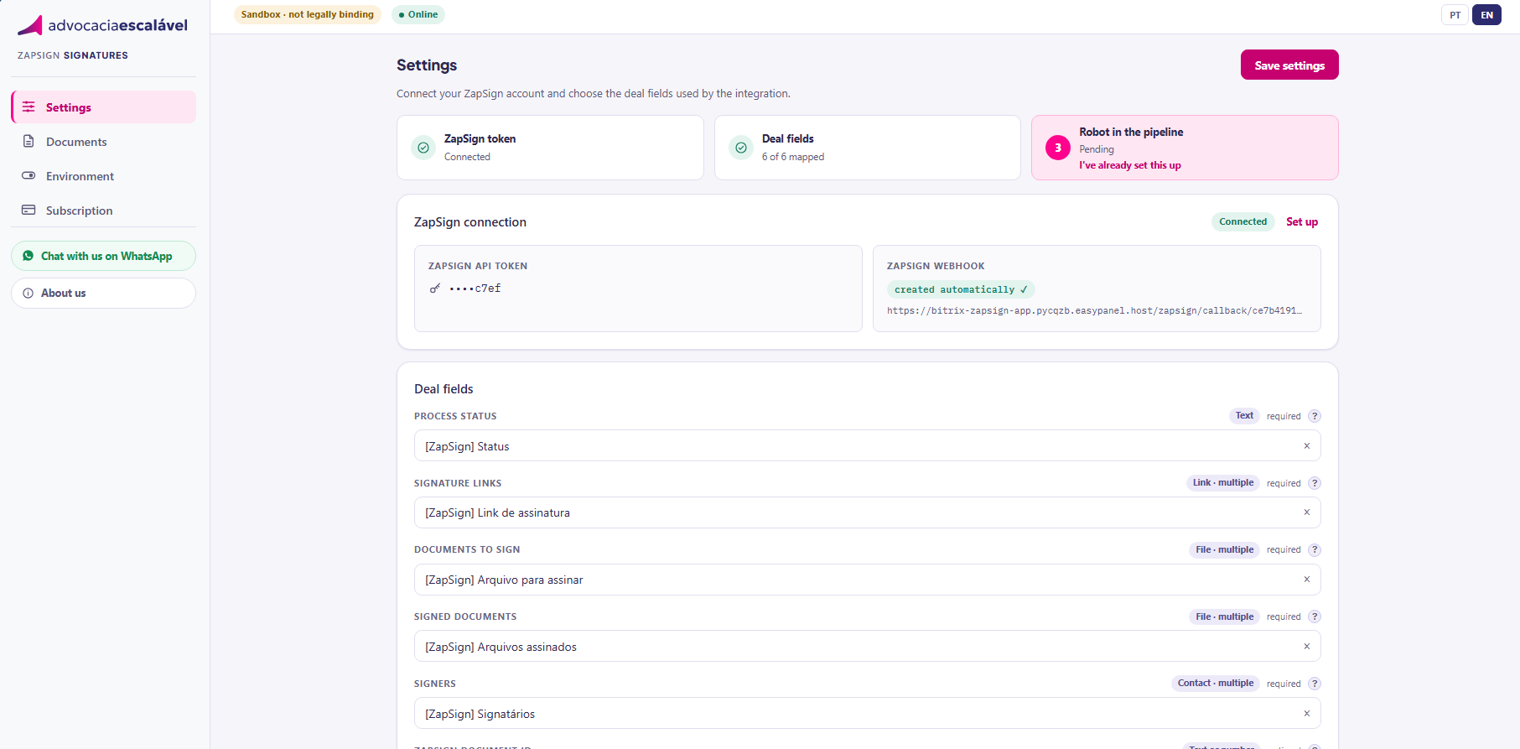Click the Set up link
This screenshot has width=1520, height=749.
[x=1302, y=222]
